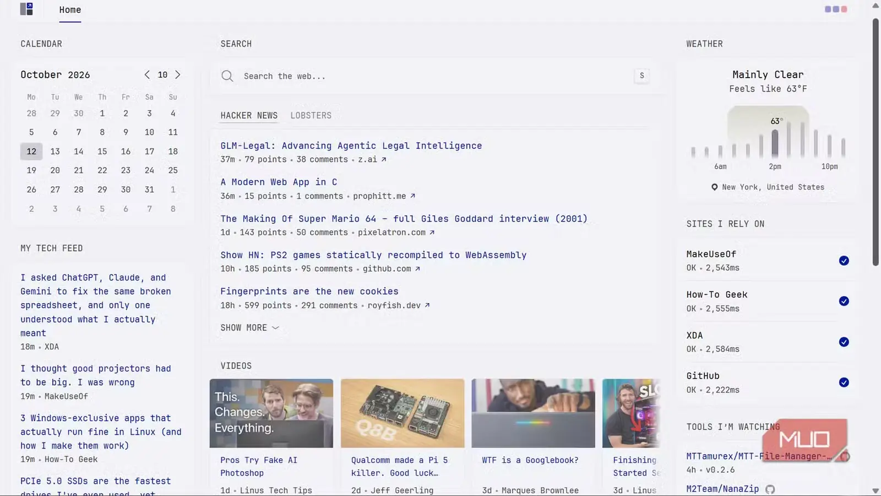Viewport: 881px width, 496px height.
Task: Open XDA monitored site
Action: coord(694,335)
